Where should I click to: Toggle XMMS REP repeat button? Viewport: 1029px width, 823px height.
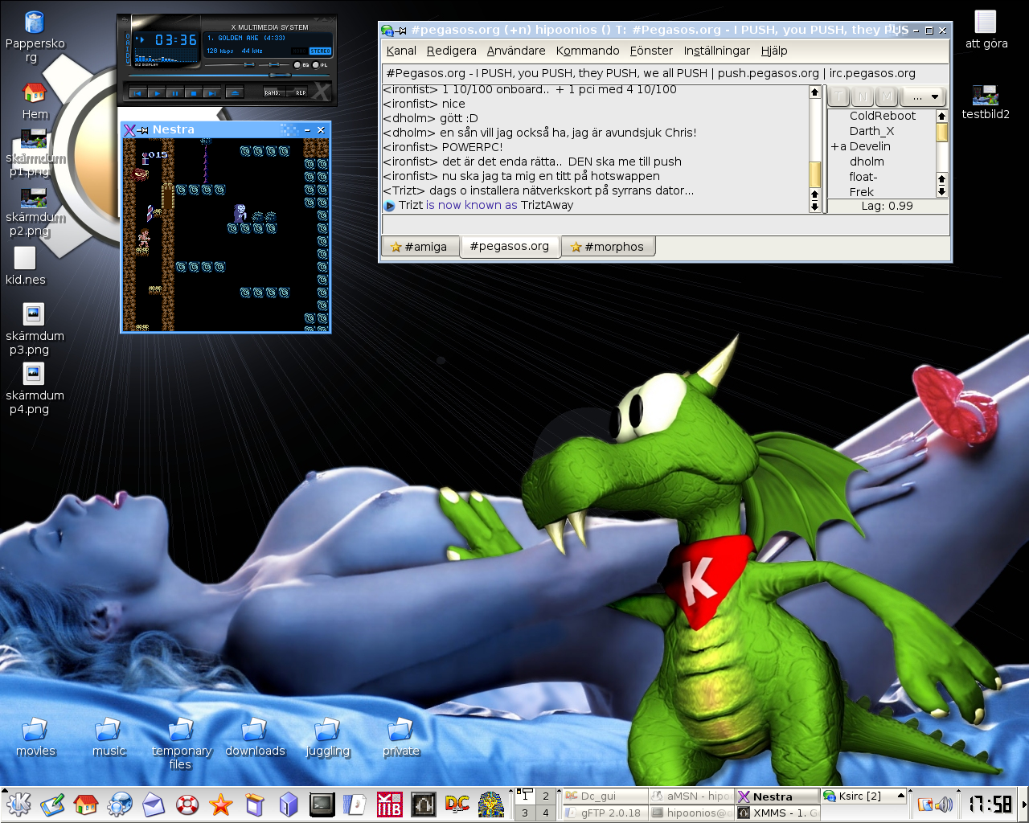(297, 92)
